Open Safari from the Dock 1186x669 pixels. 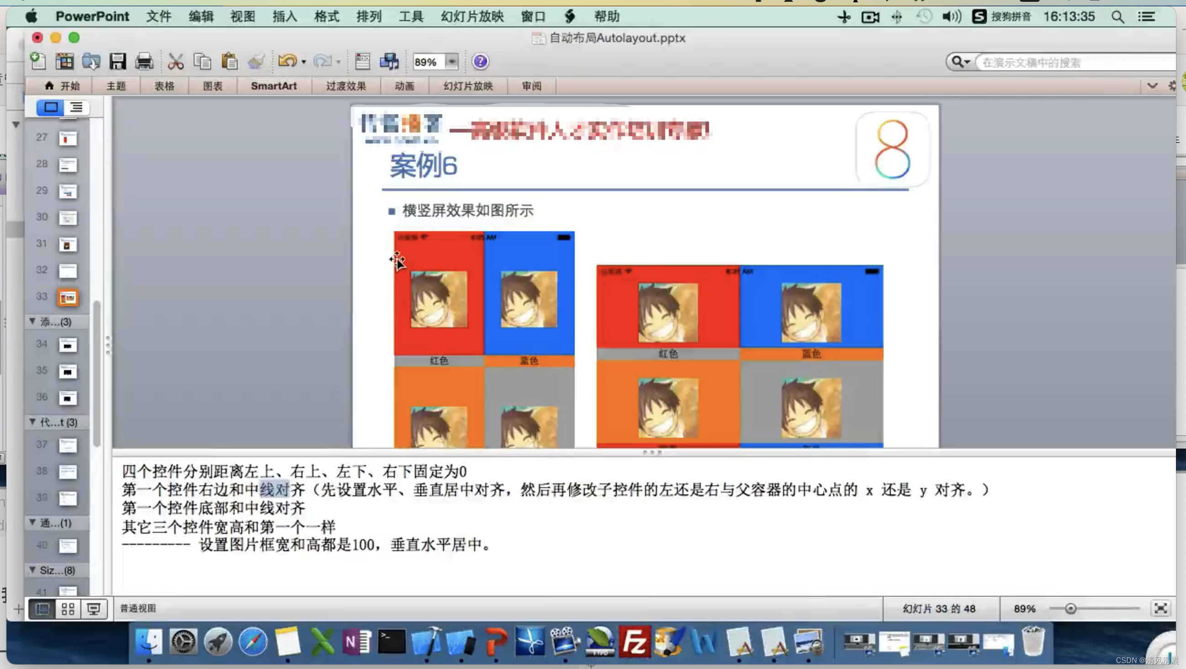click(253, 642)
